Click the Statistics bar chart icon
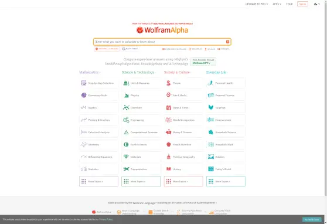The height and width of the screenshot is (224, 327). [x=84, y=169]
